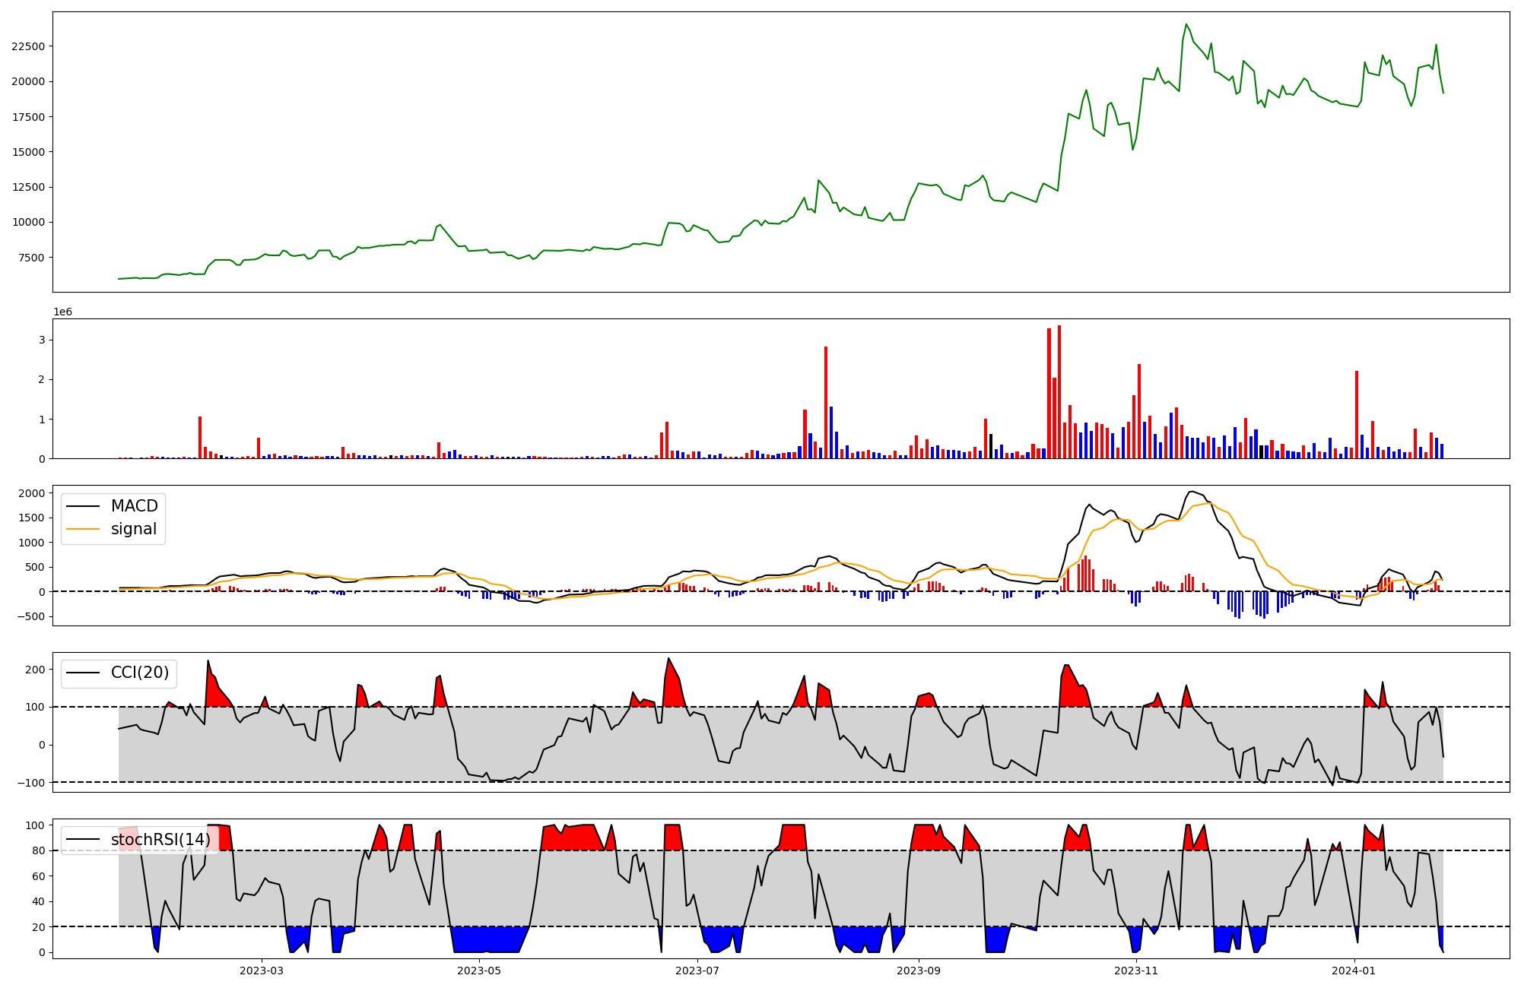Screen dimensions: 1521x988
Task: Click the 7500 price axis tick label
Action: coord(31,258)
